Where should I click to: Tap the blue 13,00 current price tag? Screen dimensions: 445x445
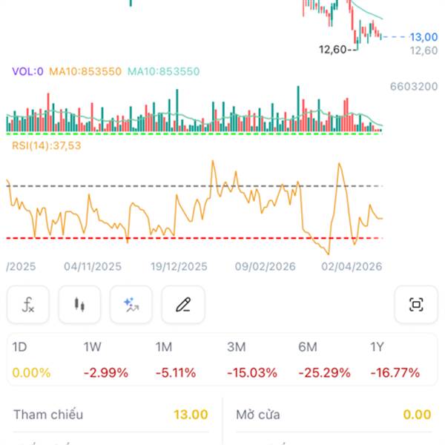(x=423, y=37)
